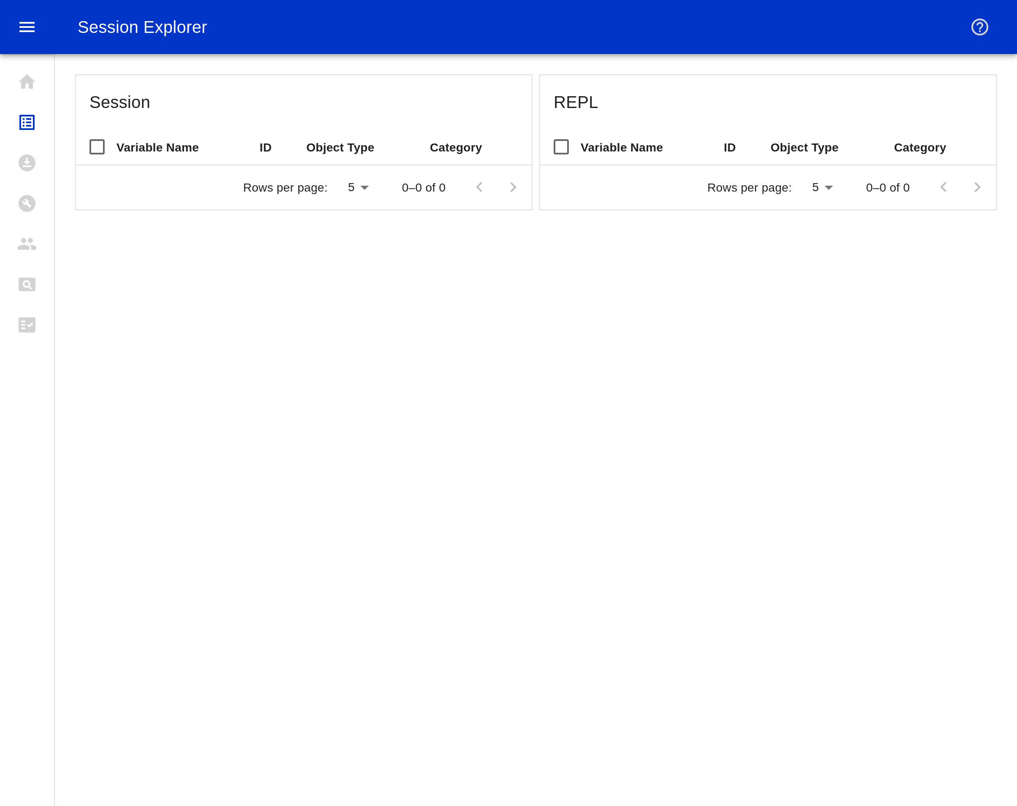Expand Session rows per page dropdown

pyautogui.click(x=358, y=188)
